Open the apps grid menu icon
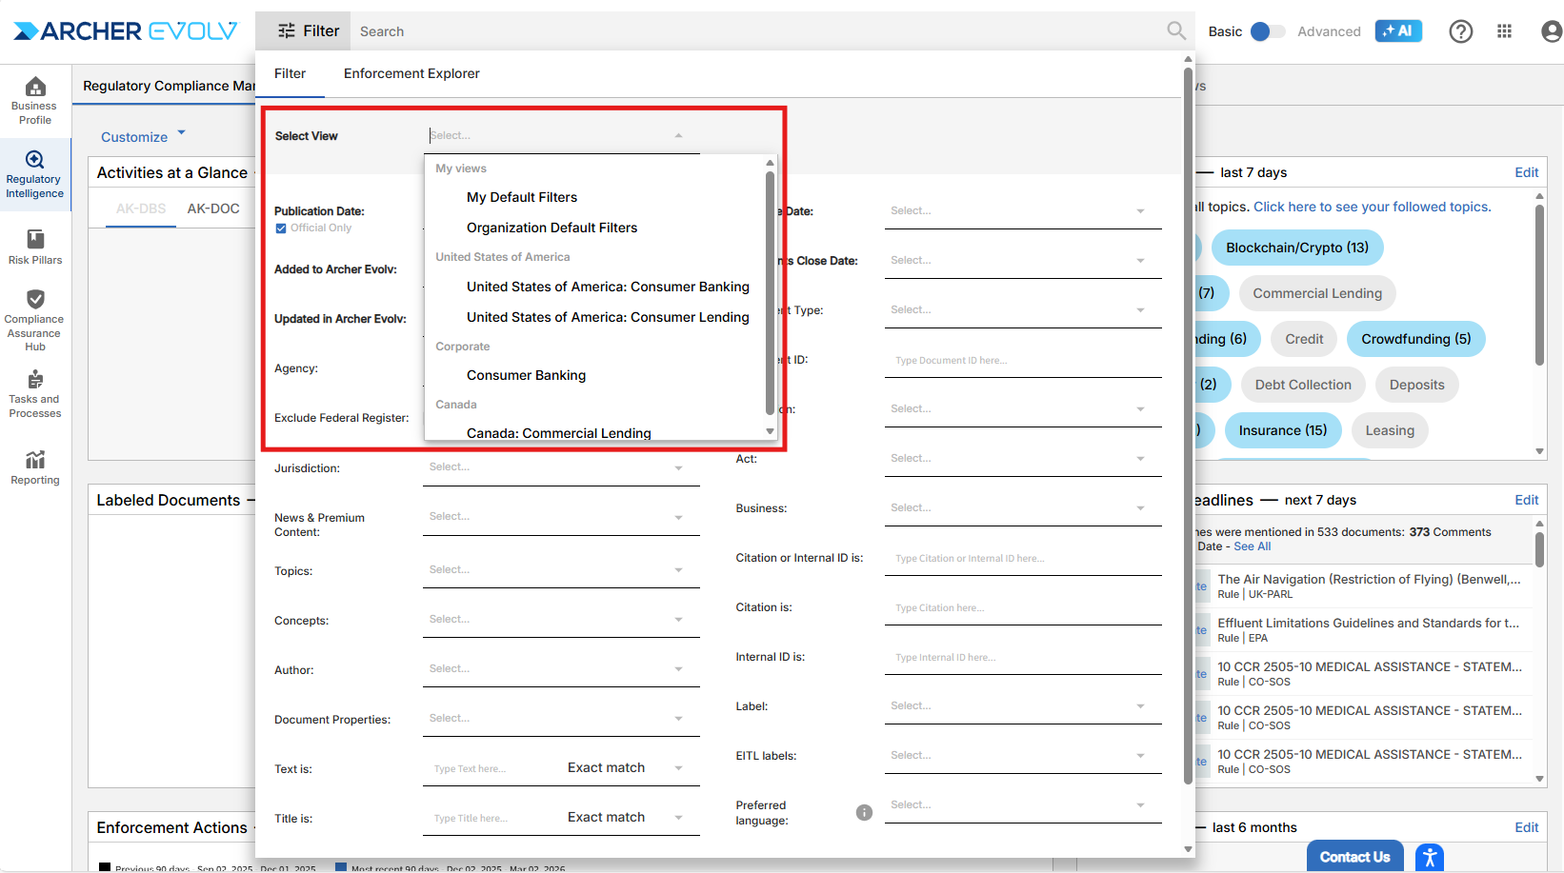The image size is (1564, 873). (1505, 31)
